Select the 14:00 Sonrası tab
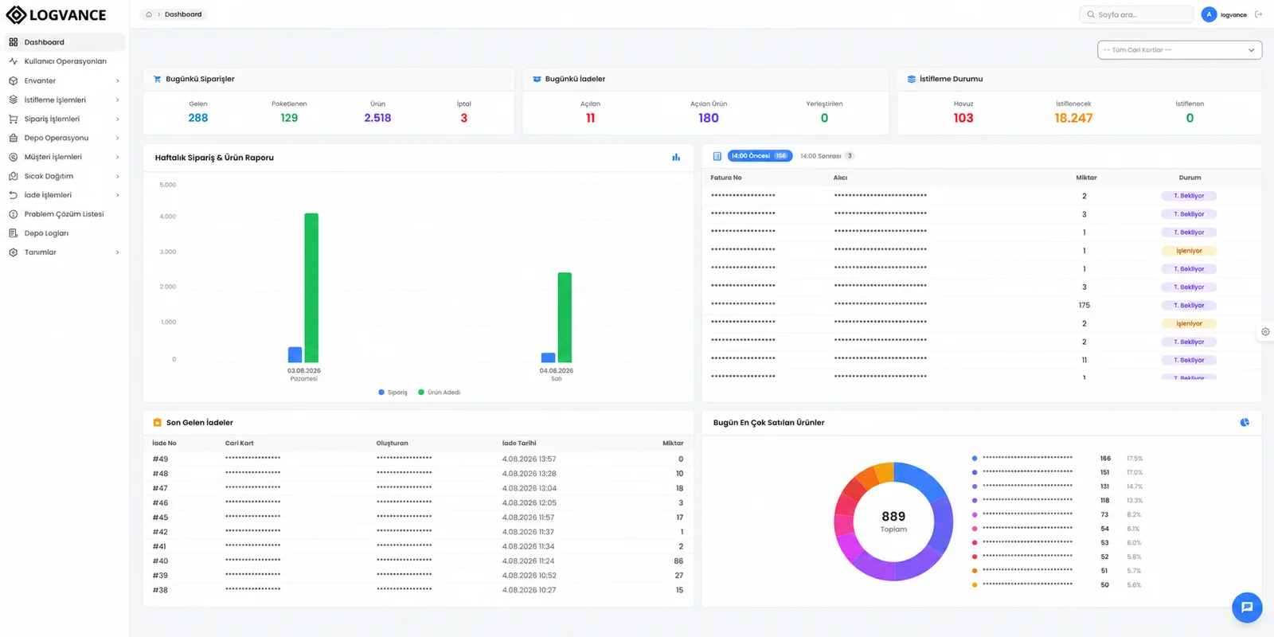1274x637 pixels. click(x=827, y=156)
